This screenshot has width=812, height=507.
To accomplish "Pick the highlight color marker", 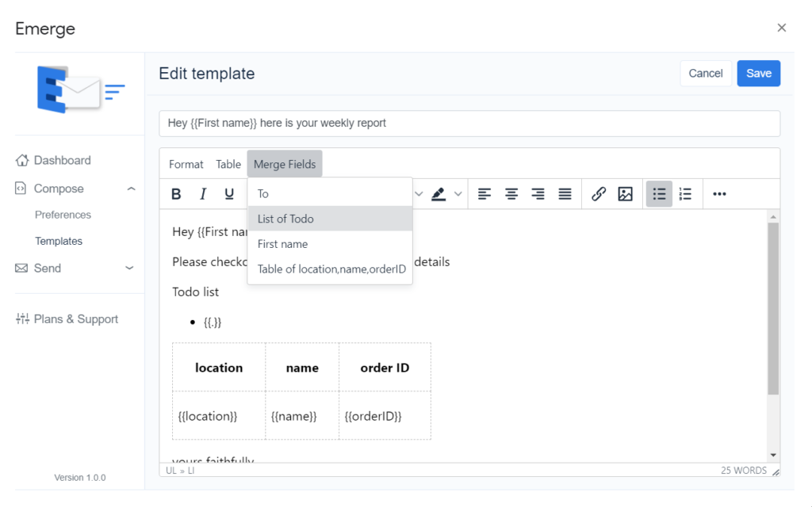I will 439,194.
